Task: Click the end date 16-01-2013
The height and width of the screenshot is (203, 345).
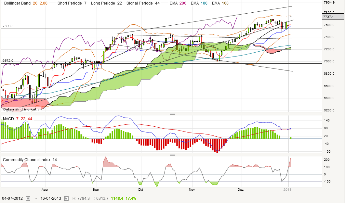Action: 51,198
